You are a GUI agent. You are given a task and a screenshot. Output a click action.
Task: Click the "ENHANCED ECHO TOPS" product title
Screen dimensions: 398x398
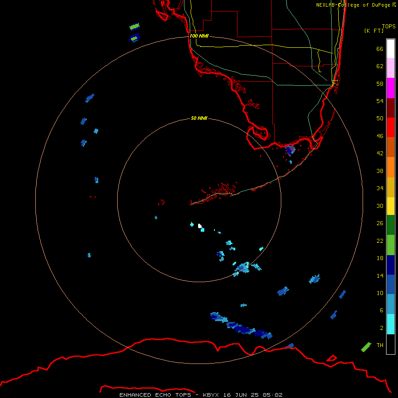click(x=155, y=395)
